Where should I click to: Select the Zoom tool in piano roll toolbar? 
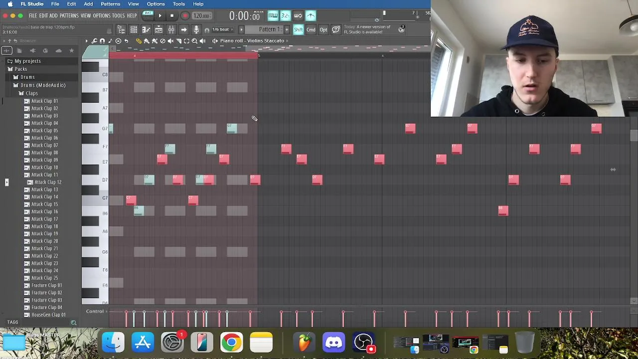pyautogui.click(x=194, y=41)
